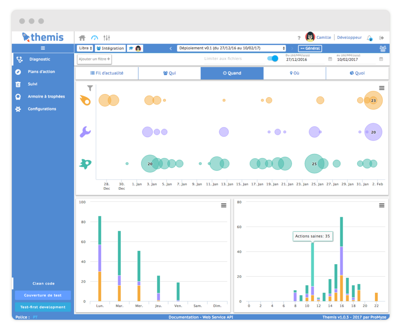
Task: Expand the Déploiement v0.1 sprint dropdown
Action: click(x=231, y=49)
